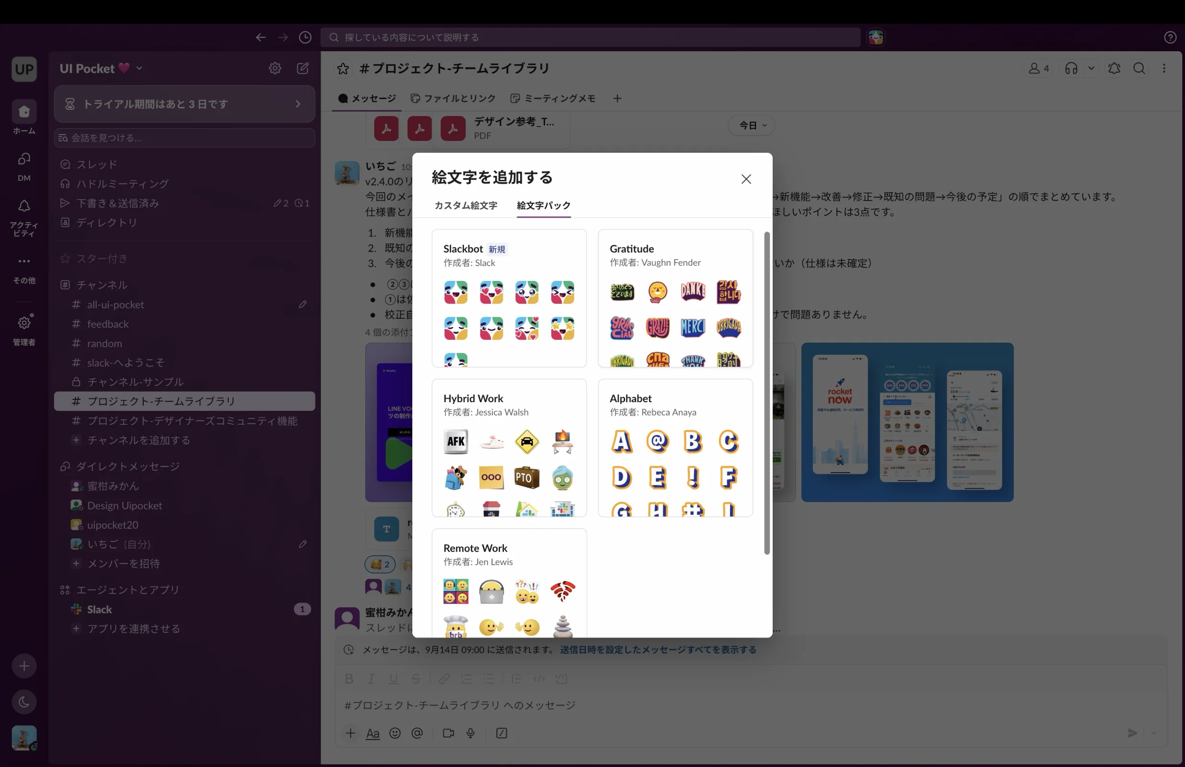Click the PTO briefcase emoji
Screen dimensions: 1185x767
click(x=526, y=477)
